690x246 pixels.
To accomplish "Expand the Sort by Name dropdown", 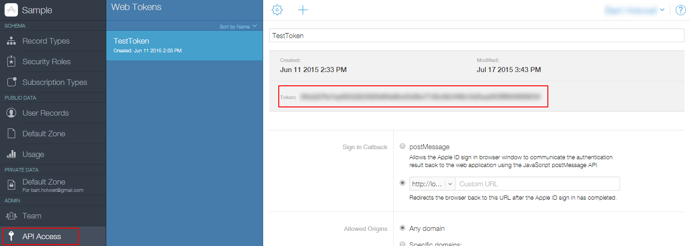I will [238, 27].
